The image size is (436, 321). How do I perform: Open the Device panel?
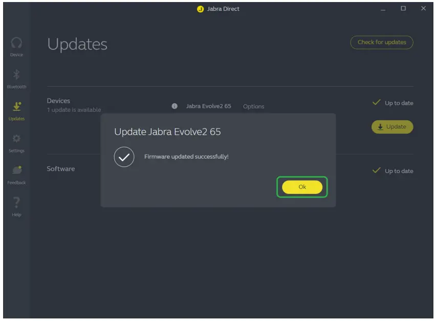point(16,46)
